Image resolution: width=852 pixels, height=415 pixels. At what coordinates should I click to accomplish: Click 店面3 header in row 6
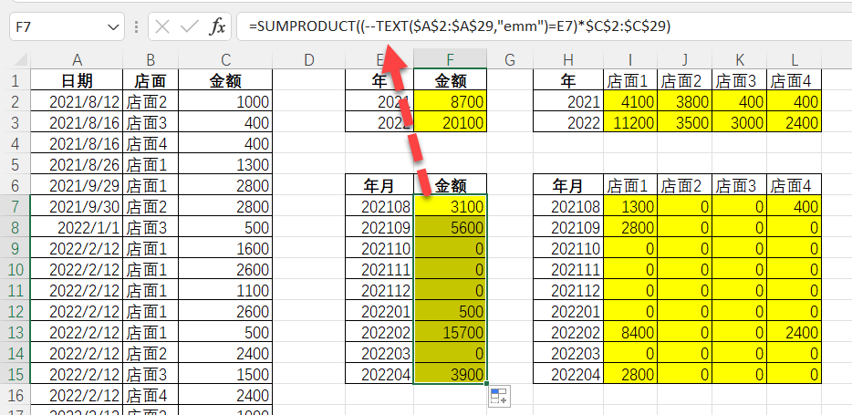[740, 185]
